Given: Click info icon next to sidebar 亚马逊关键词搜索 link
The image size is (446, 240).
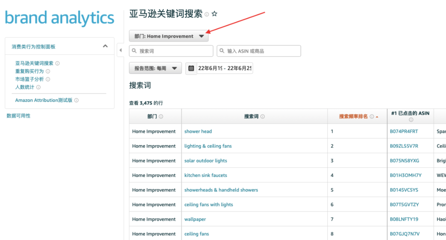Looking at the screenshot, I should tap(57, 64).
